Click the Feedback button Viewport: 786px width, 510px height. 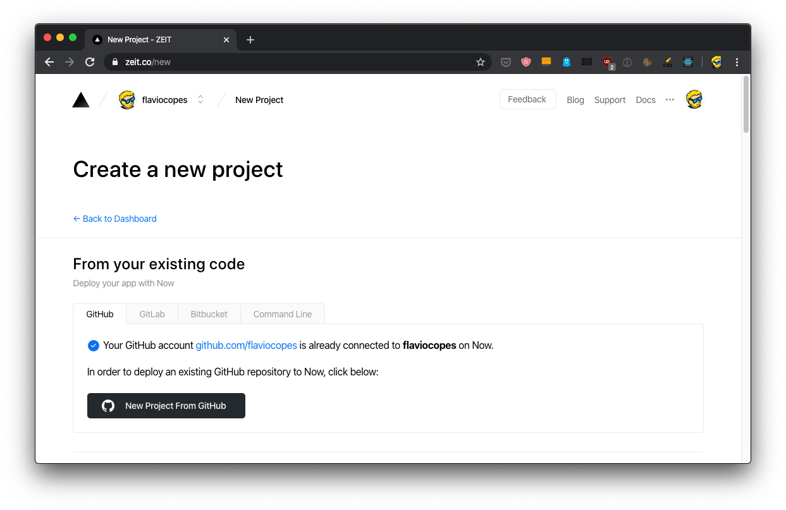click(527, 100)
